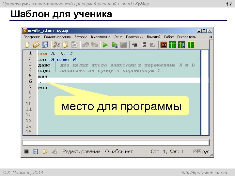Viewport: 235px width, 176px height.
Task: Open save dropdown in status bar
Action: [36, 152]
